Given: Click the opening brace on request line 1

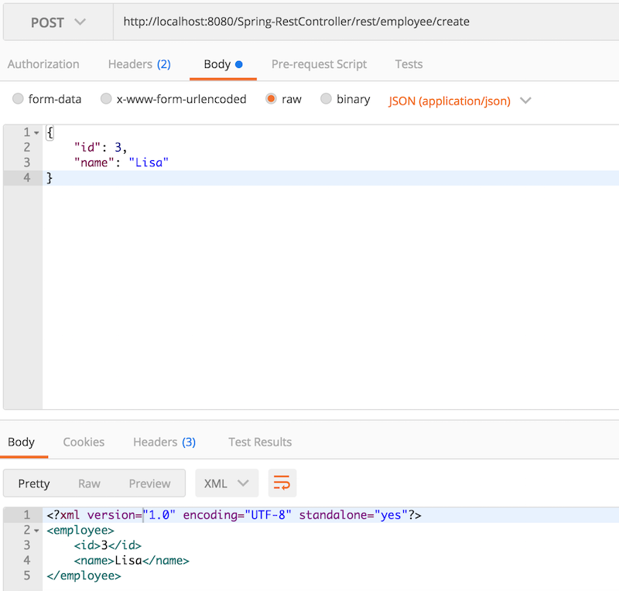Looking at the screenshot, I should pos(50,132).
